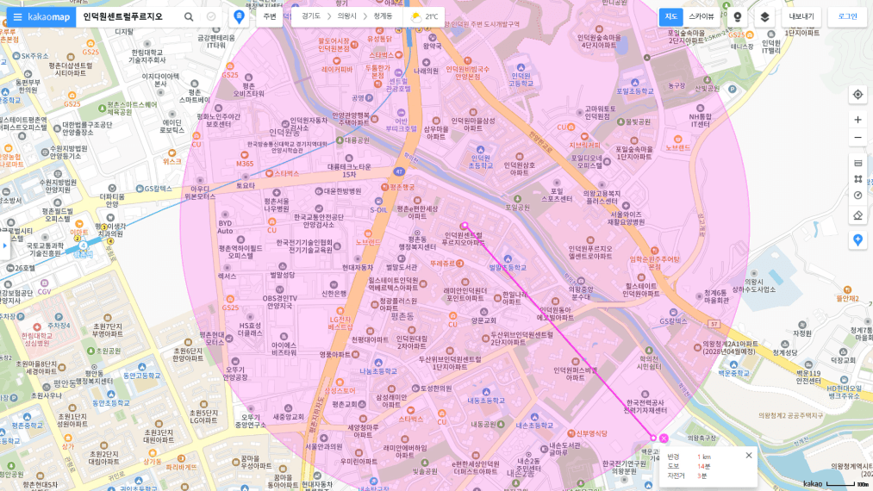
Task: Click the kakaomap logo
Action: tap(49, 16)
